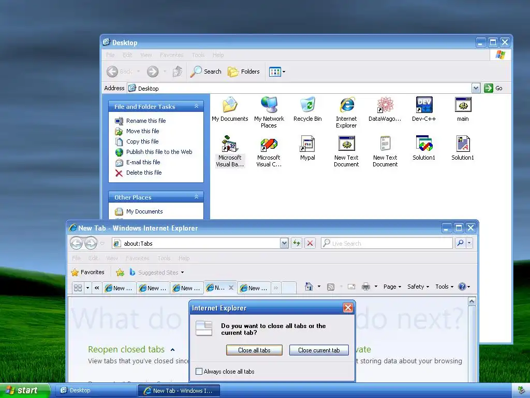Click the Quick Tabs grid icon
Screen dimensions: 530x398
(78, 288)
